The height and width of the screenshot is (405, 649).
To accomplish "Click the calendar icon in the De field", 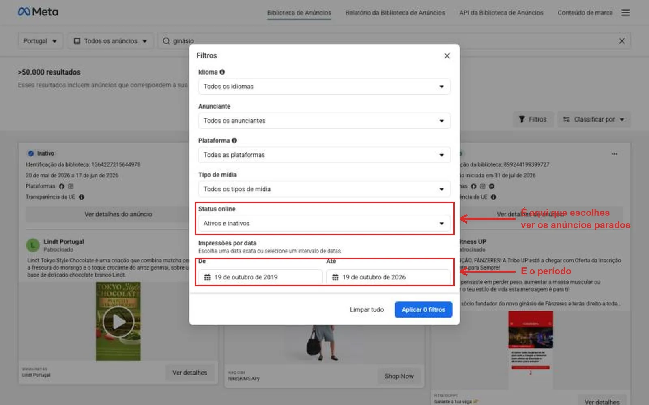I will click(207, 277).
